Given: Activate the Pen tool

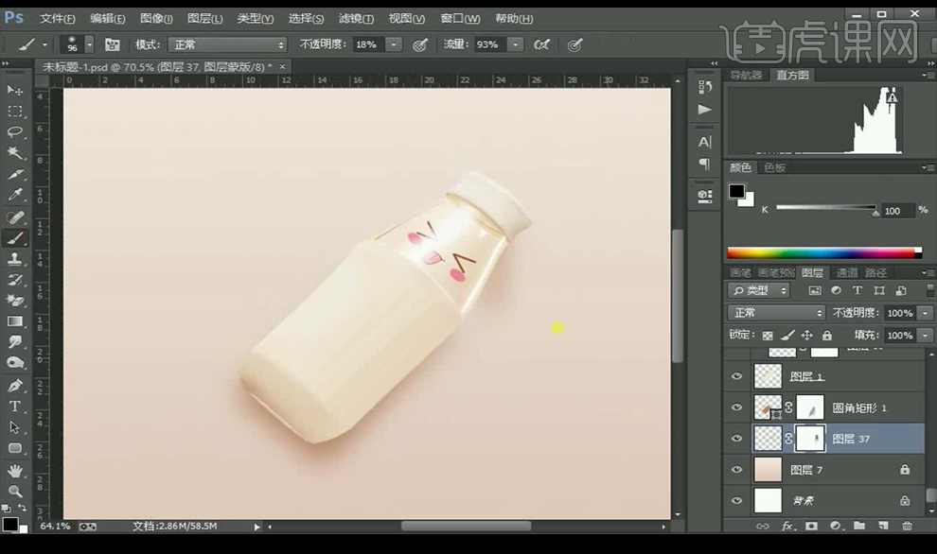Looking at the screenshot, I should point(15,386).
